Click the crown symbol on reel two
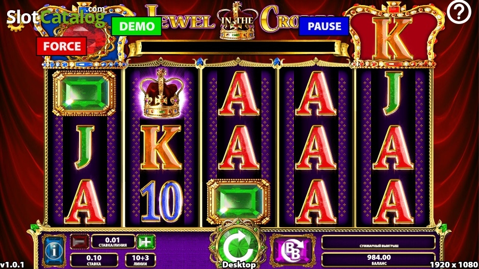The width and height of the screenshot is (479, 269). [x=161, y=93]
